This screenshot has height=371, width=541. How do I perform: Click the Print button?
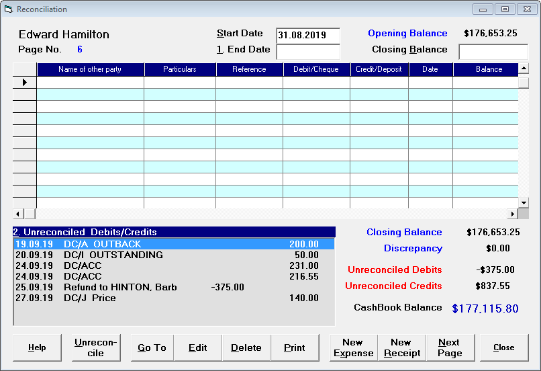(x=295, y=347)
